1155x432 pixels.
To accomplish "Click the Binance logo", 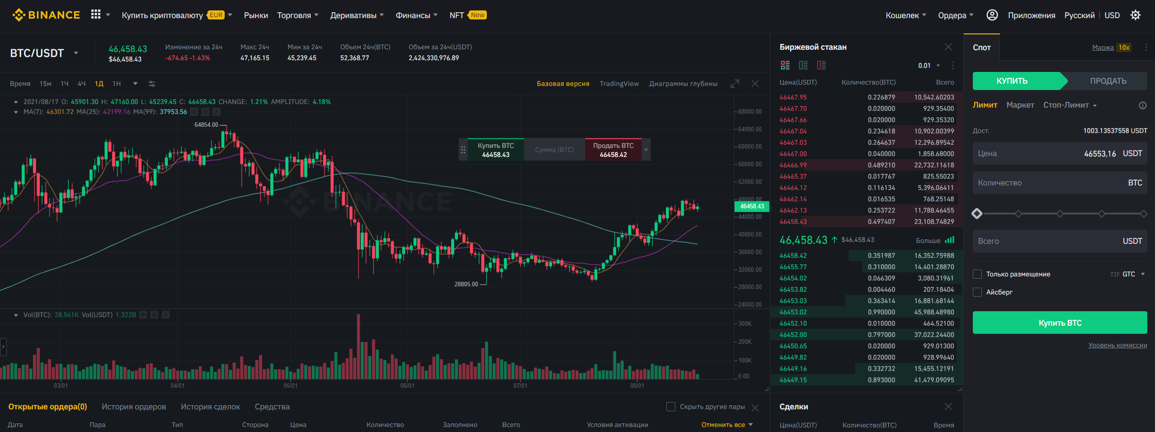I will click(46, 15).
